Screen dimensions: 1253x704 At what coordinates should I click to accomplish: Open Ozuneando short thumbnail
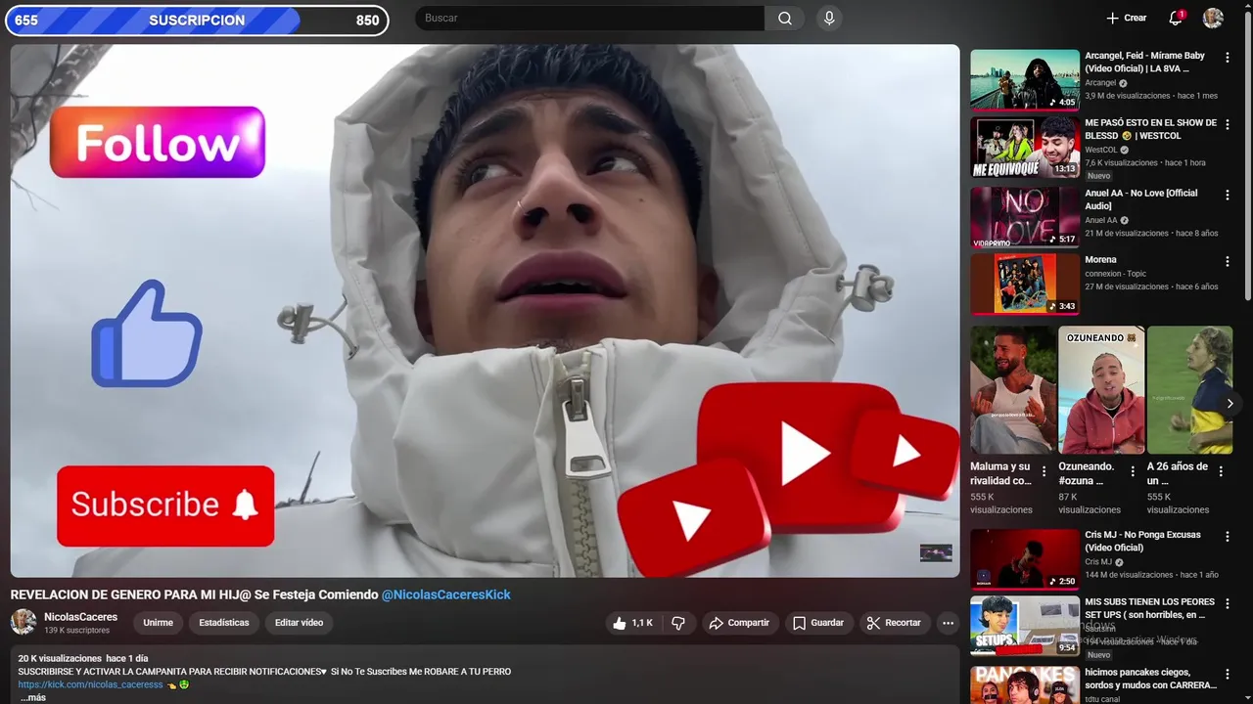[x=1101, y=390]
